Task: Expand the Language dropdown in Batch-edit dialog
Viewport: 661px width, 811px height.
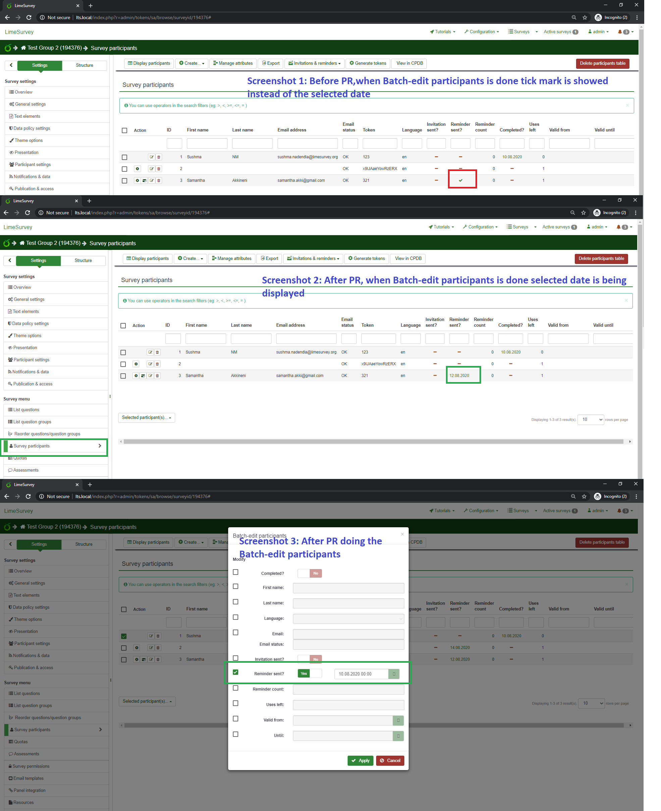Action: click(348, 619)
